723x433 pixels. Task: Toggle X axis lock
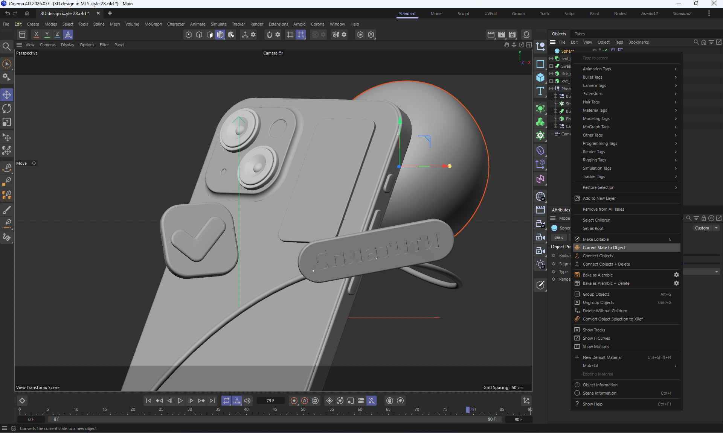click(x=36, y=35)
